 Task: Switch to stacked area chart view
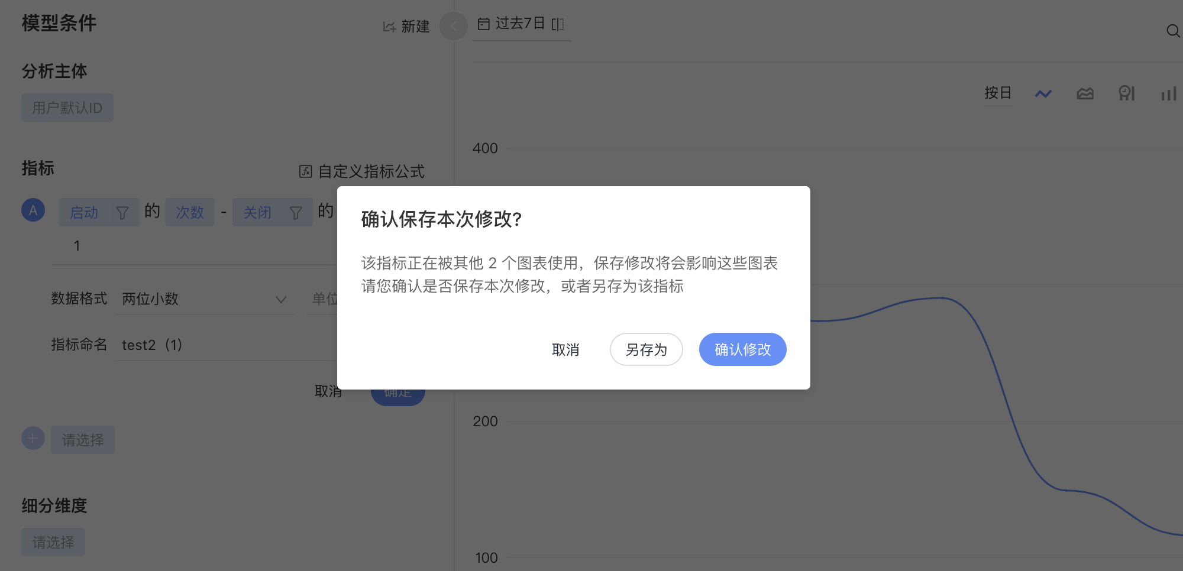coord(1085,93)
